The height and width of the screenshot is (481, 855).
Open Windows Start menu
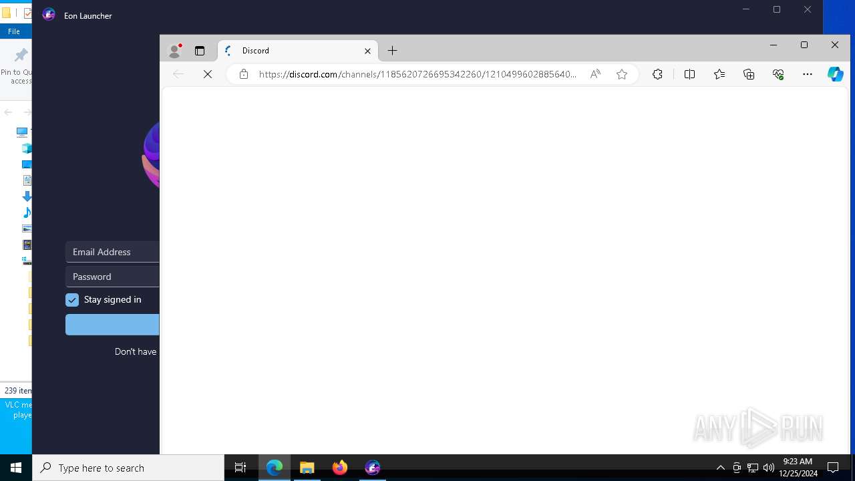coord(16,468)
